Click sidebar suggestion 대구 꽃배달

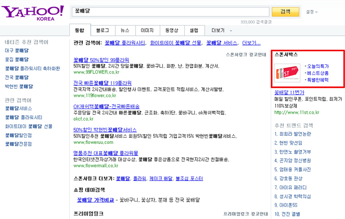pyautogui.click(x=17, y=51)
